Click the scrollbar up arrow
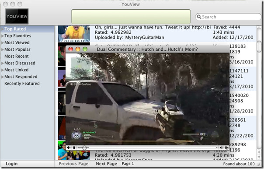 (259, 152)
